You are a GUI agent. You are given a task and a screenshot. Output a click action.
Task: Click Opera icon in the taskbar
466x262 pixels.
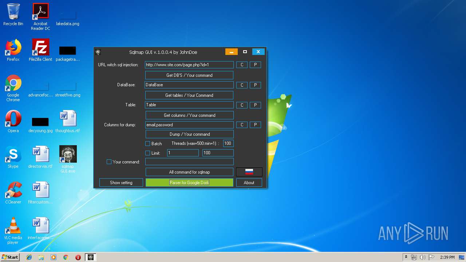coord(78,257)
